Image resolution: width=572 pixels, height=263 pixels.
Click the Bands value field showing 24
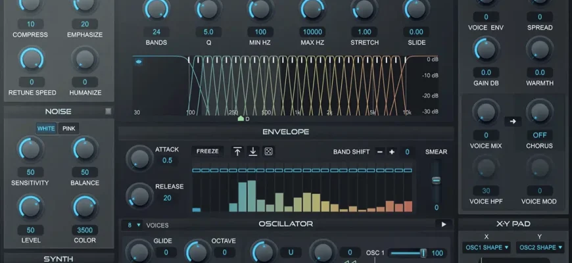point(156,32)
